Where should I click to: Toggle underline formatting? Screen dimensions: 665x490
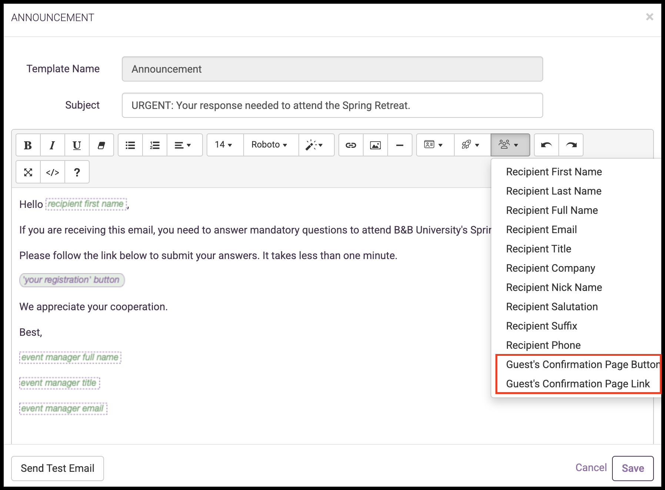pyautogui.click(x=77, y=145)
